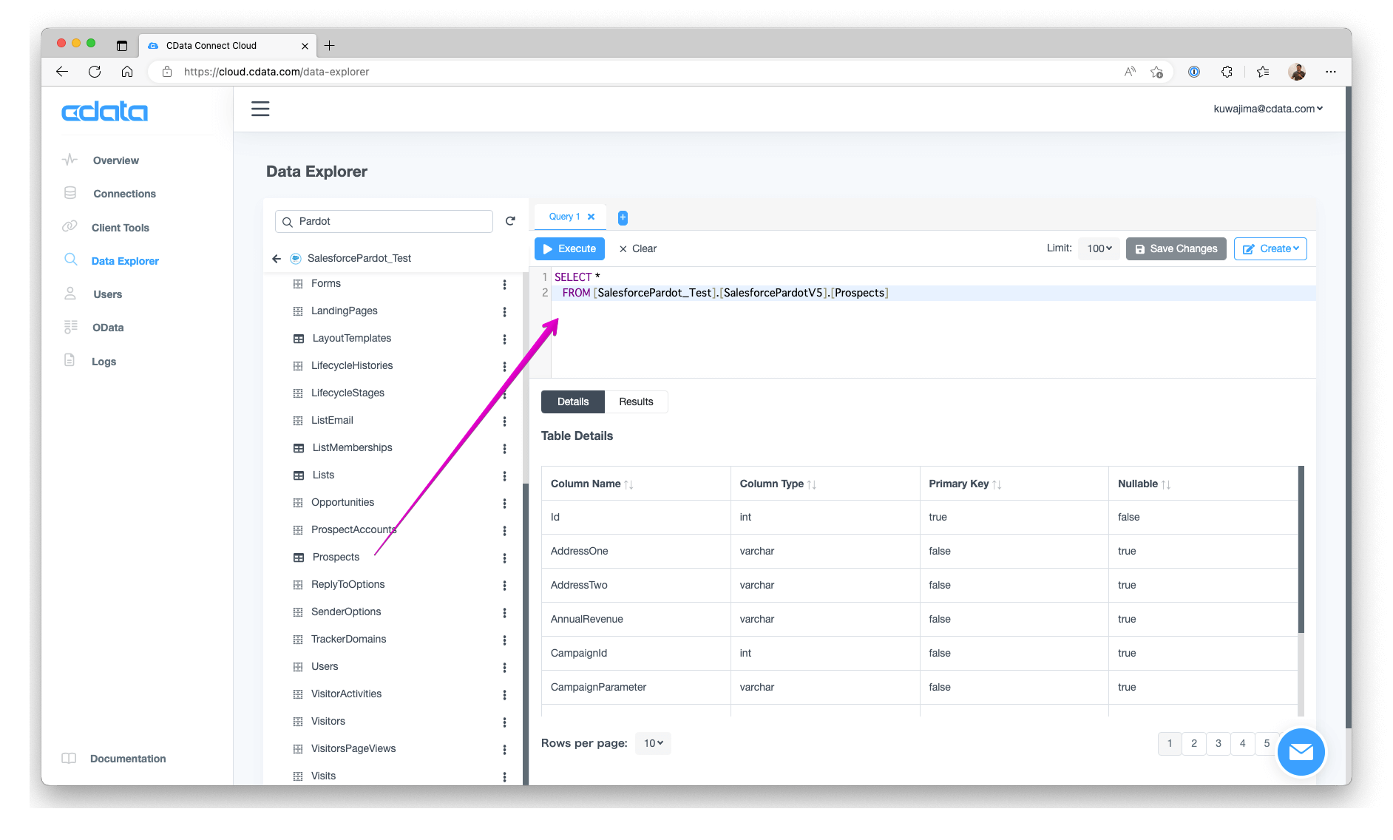
Task: Select the Query 1 tab
Action: click(564, 217)
